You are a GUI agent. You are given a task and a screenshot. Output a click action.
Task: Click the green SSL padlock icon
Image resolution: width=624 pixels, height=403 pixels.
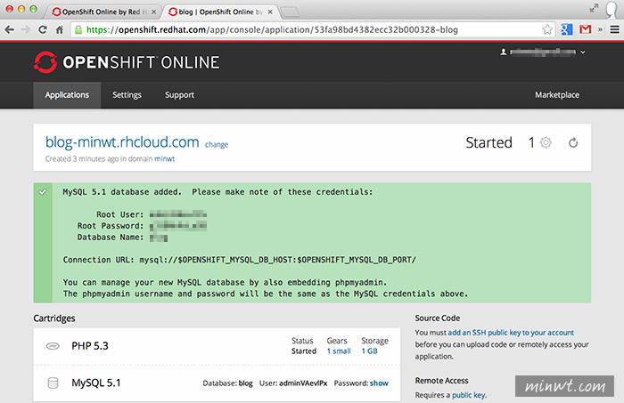[x=78, y=29]
